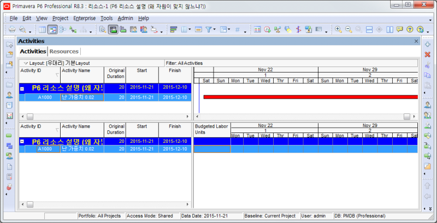Image resolution: width=437 pixels, height=223 pixels.
Task: Close the Activities panel with X
Action: point(416,41)
